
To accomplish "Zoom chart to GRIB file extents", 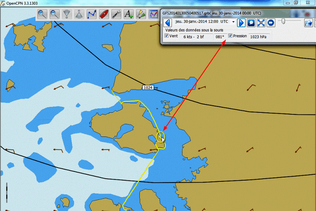I will (261, 23).
